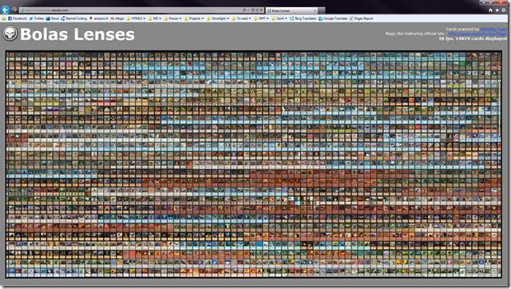Viewport: 511px width, 289px height.
Task: Refresh the page from the address bar
Action: [x=257, y=10]
